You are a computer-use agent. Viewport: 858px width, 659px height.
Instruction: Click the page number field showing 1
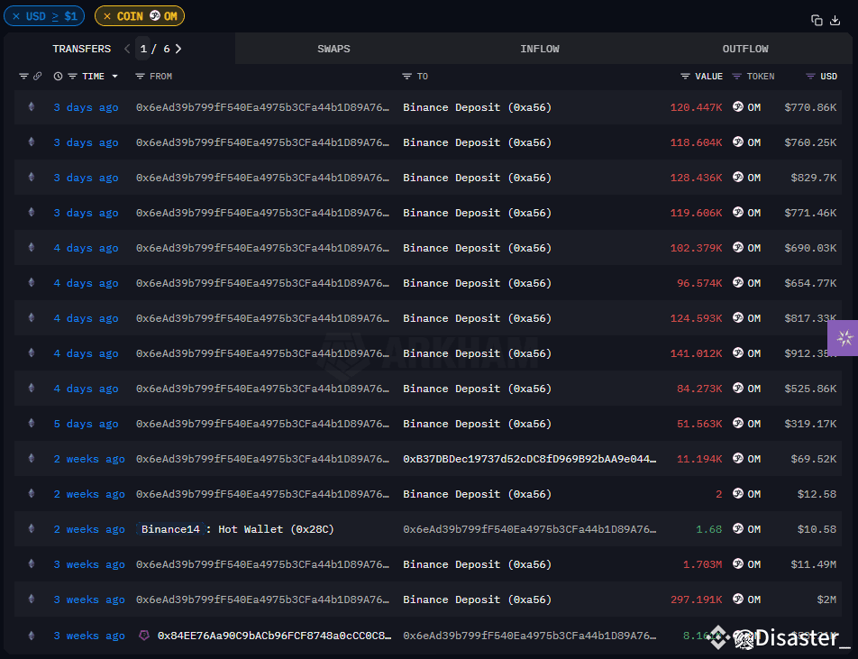click(x=143, y=49)
